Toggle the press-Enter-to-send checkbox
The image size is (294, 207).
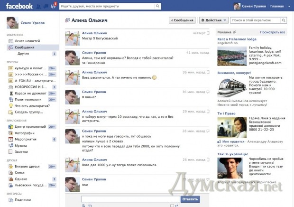[x=172, y=205]
